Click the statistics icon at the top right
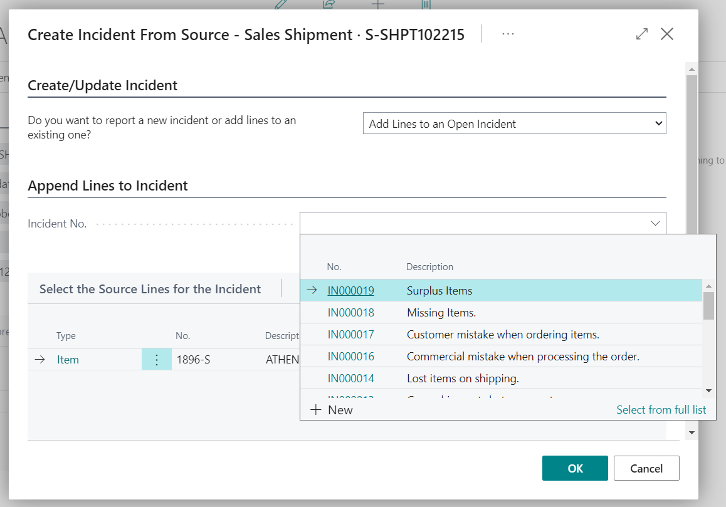 pos(426,4)
